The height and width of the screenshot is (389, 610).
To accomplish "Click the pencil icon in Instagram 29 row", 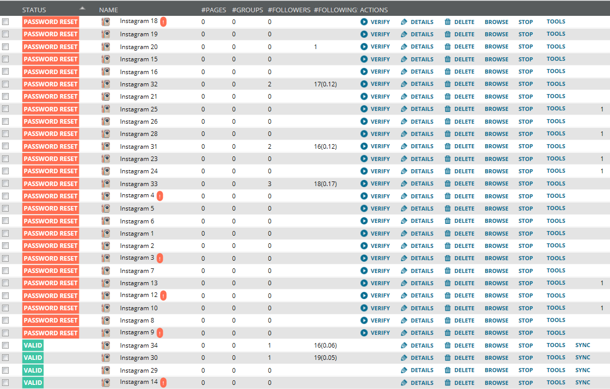I will click(404, 370).
